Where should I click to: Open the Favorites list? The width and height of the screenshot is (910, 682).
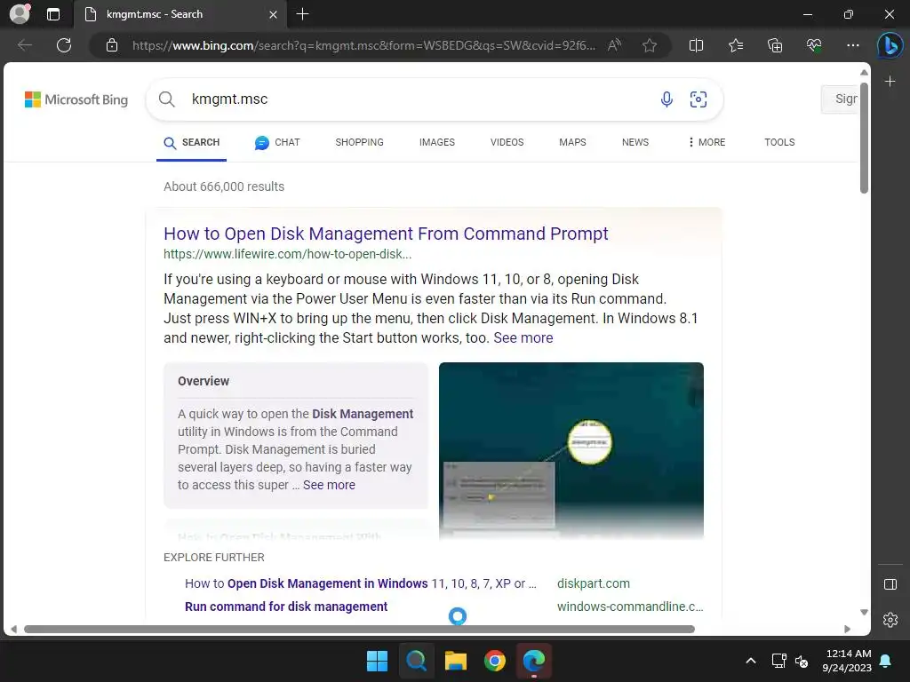(735, 45)
